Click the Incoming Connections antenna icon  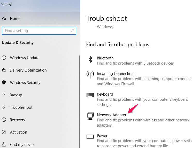point(90,75)
